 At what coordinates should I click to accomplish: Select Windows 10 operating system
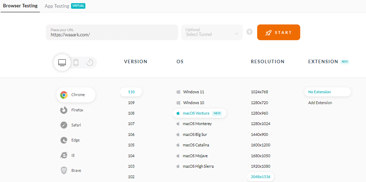coord(193,103)
